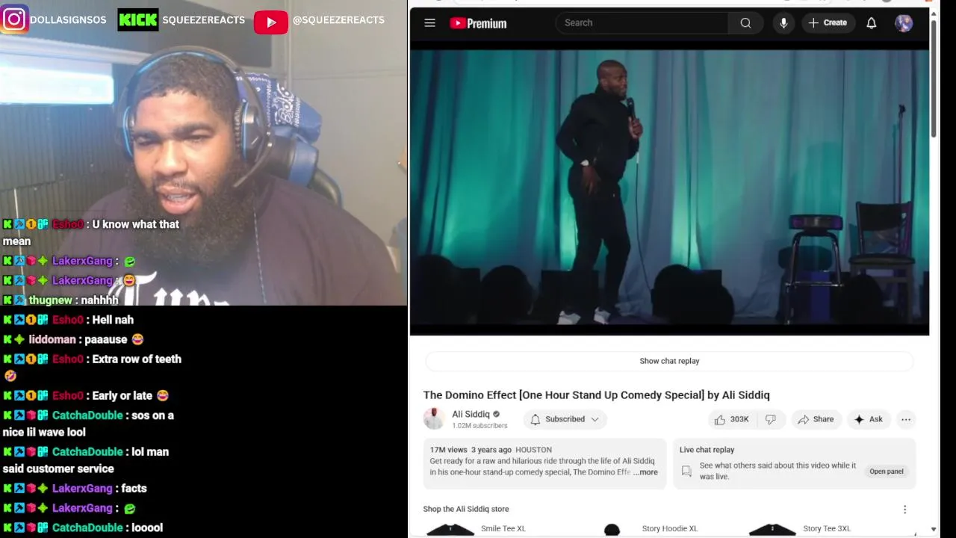Click Open panel for live chat replay
This screenshot has width=956, height=538.
click(x=887, y=471)
